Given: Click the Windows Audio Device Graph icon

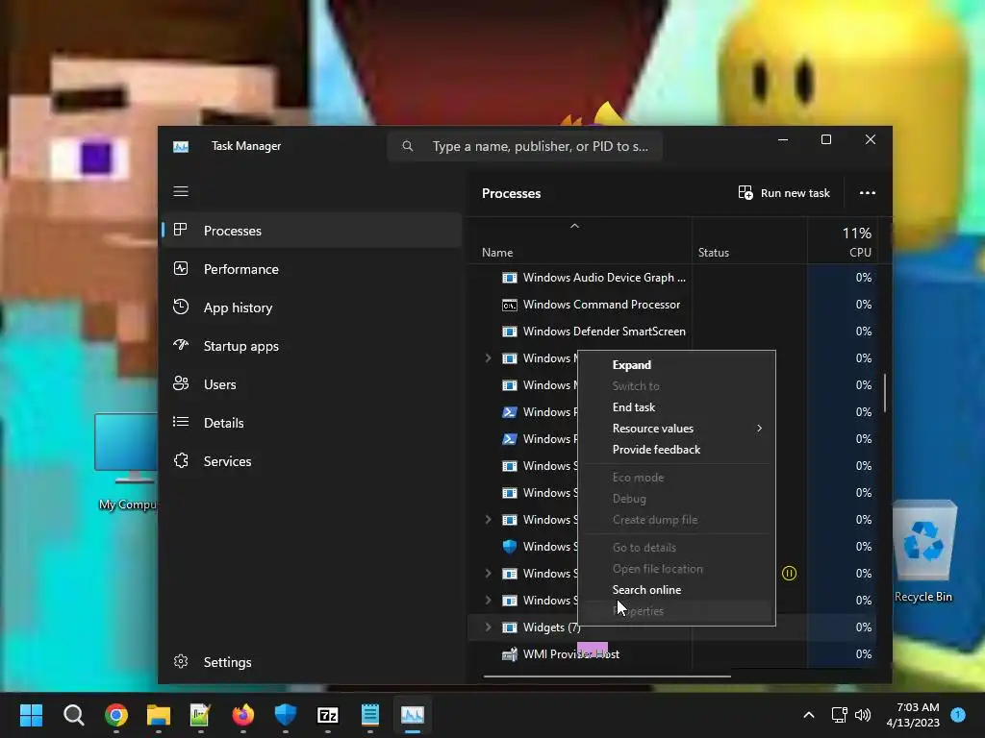Looking at the screenshot, I should tap(510, 278).
